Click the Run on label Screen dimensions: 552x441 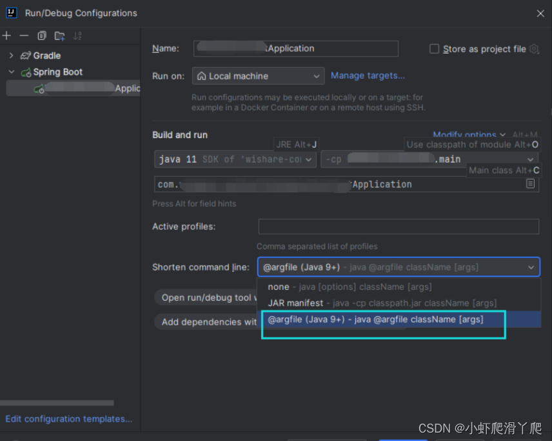168,76
